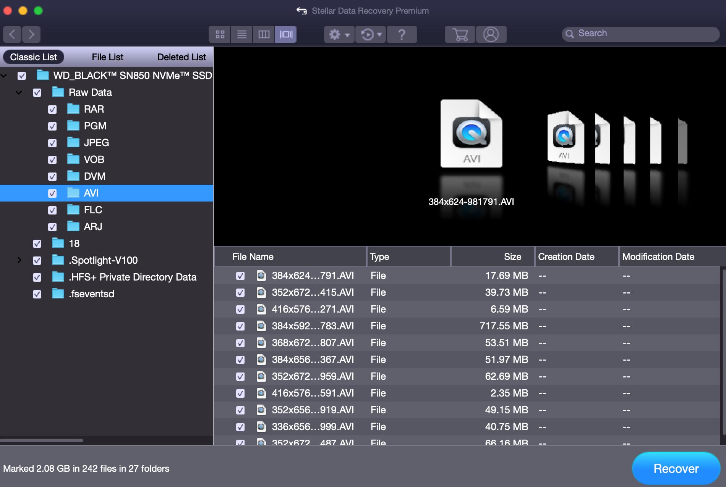Select the column view icon

pos(264,34)
